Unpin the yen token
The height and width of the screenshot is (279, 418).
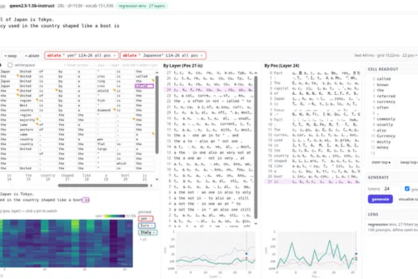coord(150,218)
